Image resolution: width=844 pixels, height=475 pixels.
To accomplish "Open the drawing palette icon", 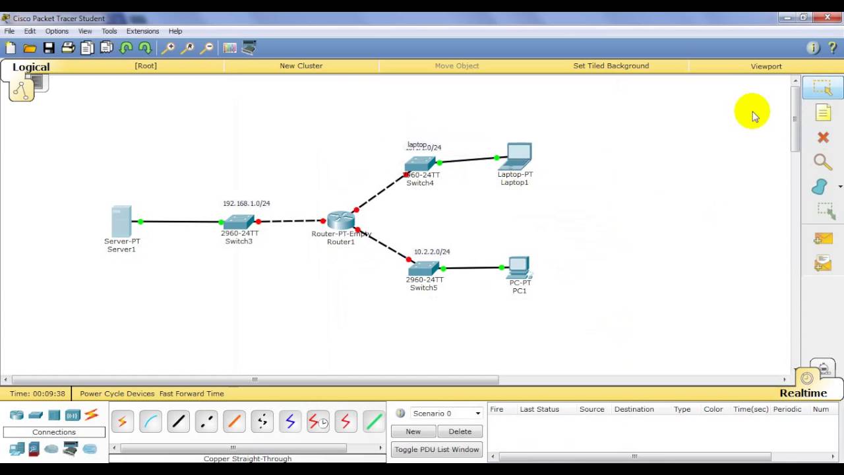I will (x=229, y=47).
